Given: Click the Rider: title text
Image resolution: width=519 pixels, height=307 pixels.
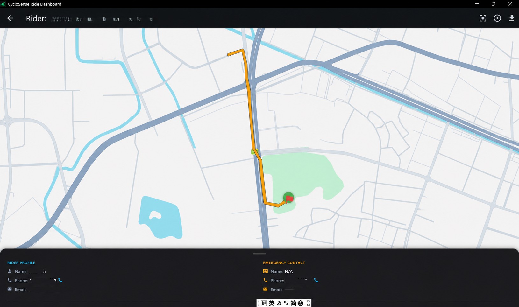Looking at the screenshot, I should (x=36, y=18).
